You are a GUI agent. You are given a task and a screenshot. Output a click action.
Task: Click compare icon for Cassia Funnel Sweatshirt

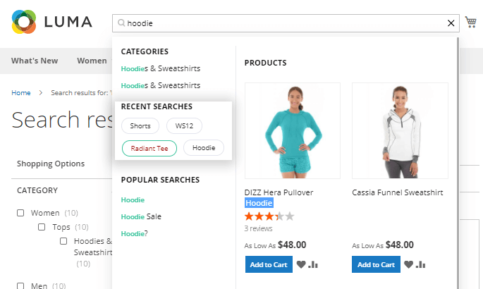coord(420,264)
